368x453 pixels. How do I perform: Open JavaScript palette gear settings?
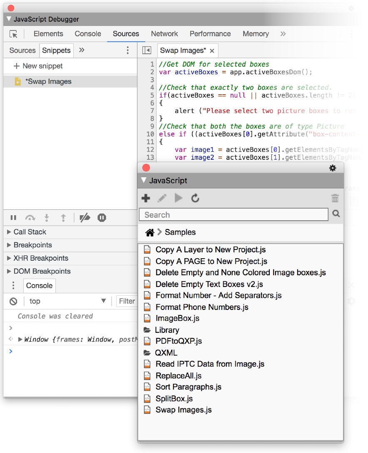click(333, 168)
